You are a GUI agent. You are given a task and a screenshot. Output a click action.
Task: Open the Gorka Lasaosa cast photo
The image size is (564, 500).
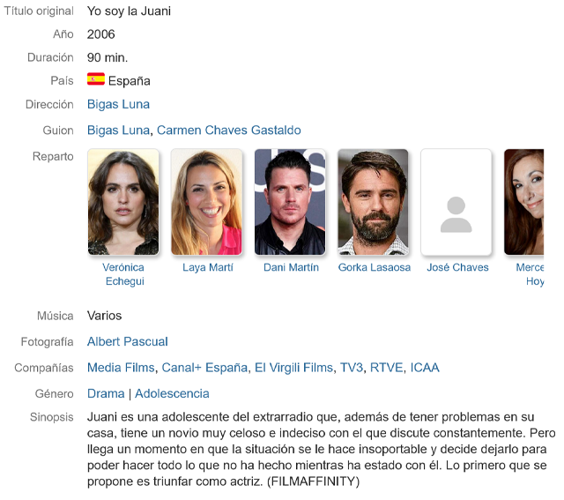(x=373, y=202)
